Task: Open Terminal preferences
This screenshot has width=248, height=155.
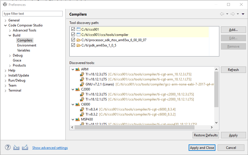Action: 15,90
